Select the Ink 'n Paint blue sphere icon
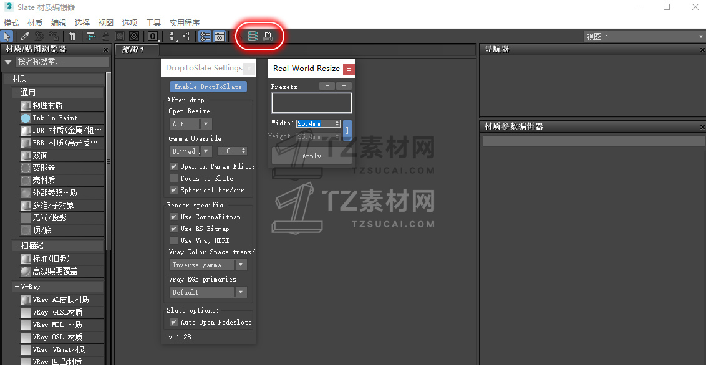The image size is (706, 365). 26,118
